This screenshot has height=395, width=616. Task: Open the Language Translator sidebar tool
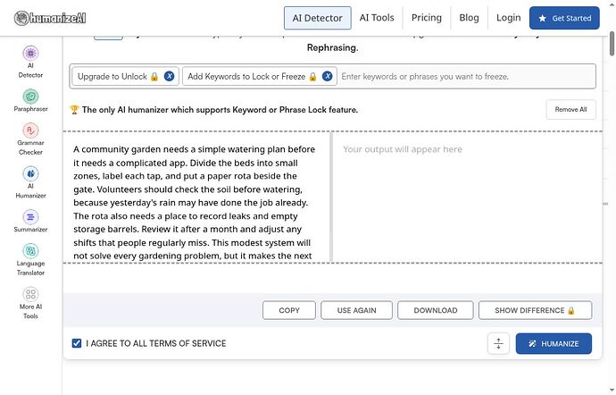30,260
